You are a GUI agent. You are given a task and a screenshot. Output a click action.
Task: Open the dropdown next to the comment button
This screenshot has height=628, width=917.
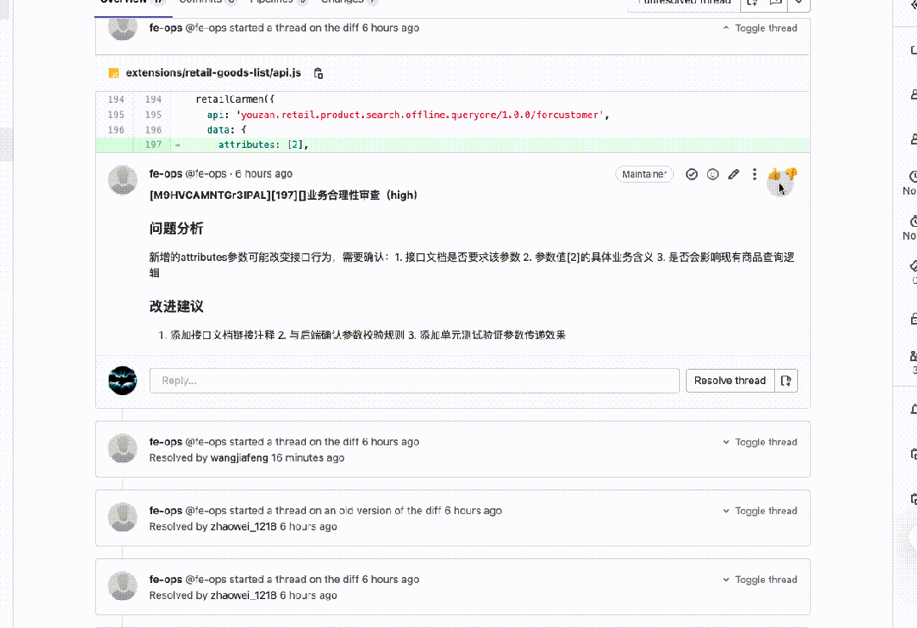coord(799,3)
